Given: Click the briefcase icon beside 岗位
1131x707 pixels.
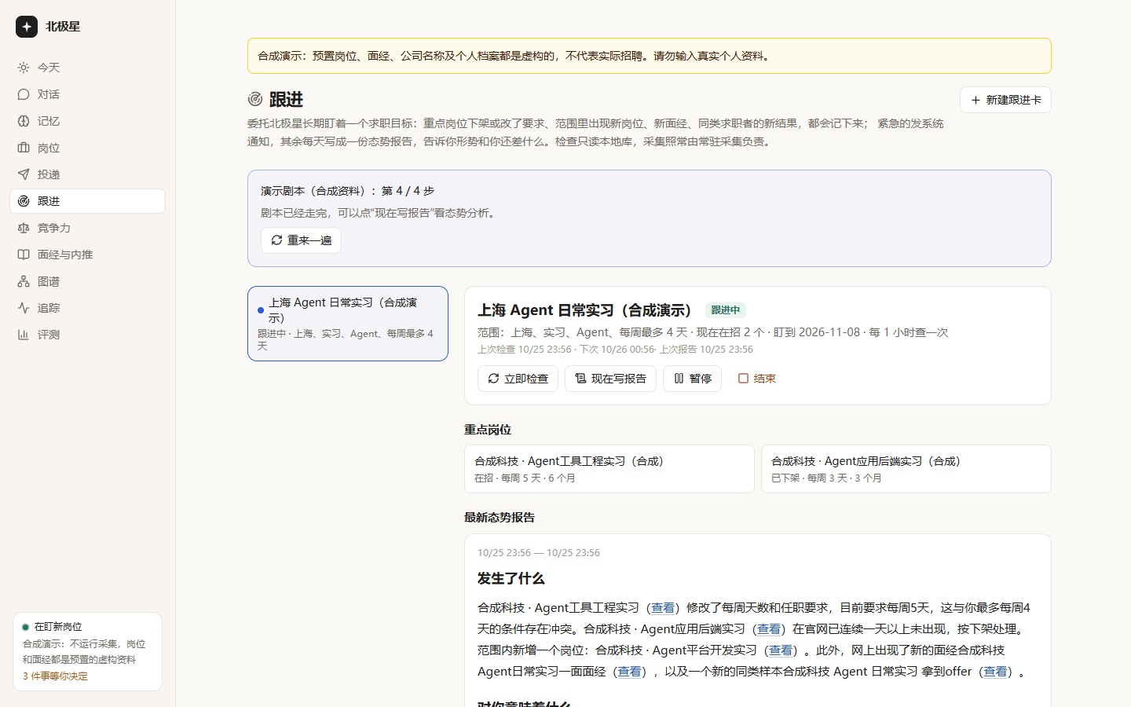Looking at the screenshot, I should click(x=24, y=148).
